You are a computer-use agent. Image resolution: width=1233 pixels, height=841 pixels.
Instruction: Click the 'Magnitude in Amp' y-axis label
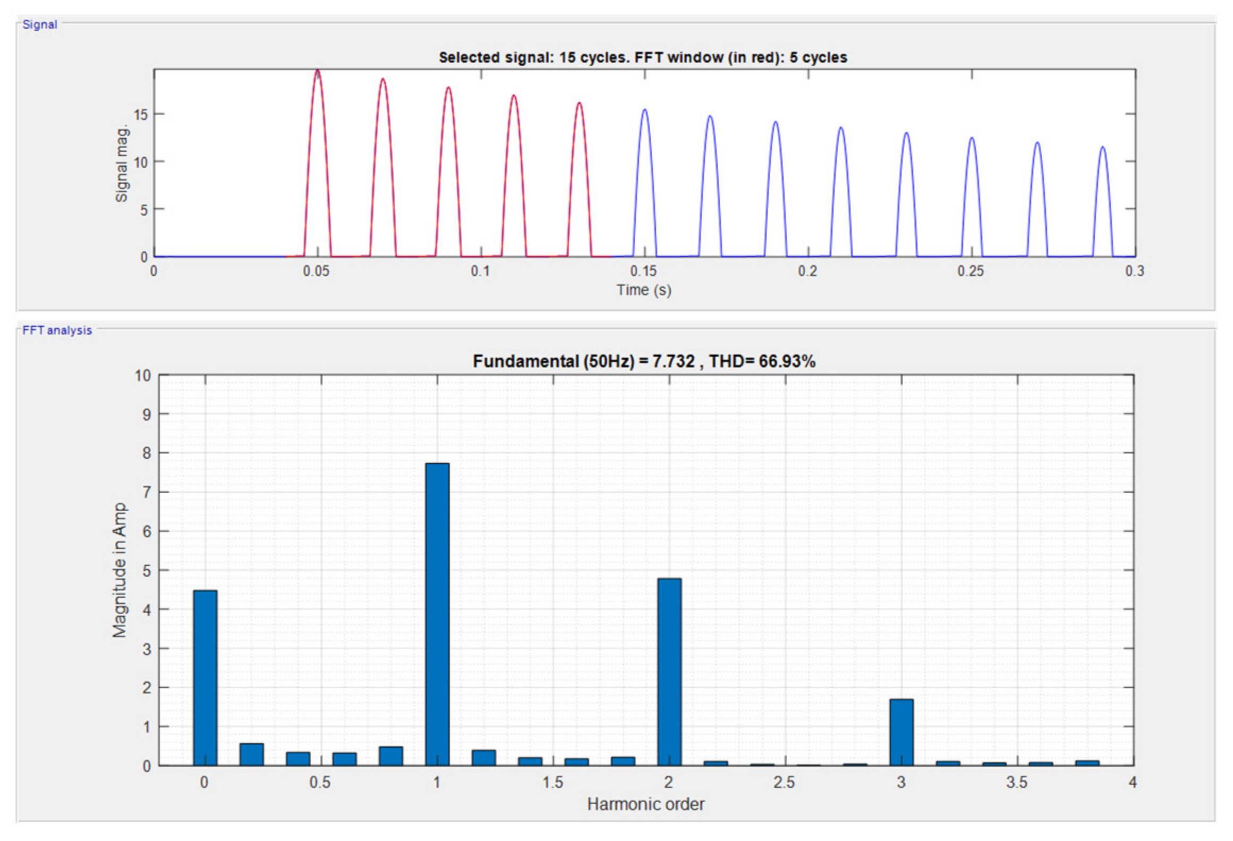[x=120, y=570]
